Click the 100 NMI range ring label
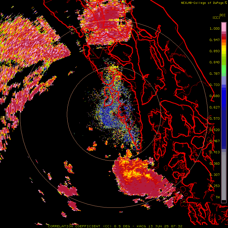Viewport: 228px width, 228px height. 114,20
